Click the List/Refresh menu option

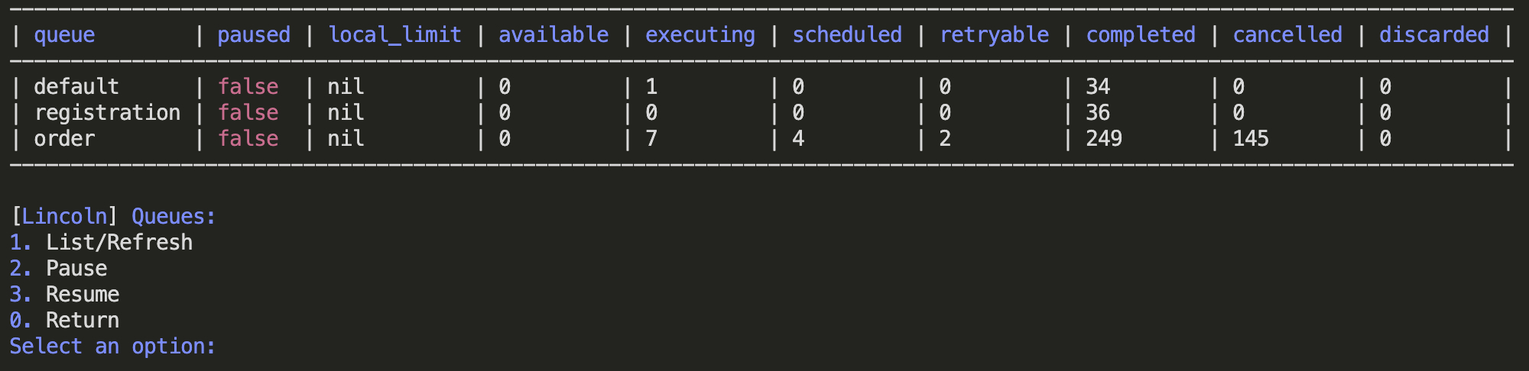[x=118, y=243]
